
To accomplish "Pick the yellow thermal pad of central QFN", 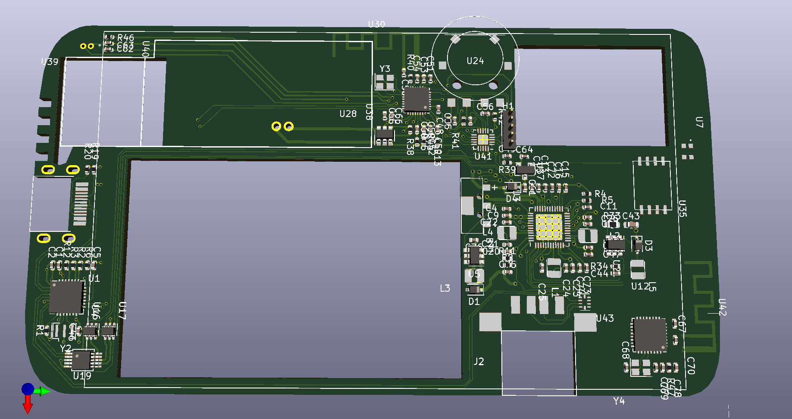I will [x=549, y=227].
